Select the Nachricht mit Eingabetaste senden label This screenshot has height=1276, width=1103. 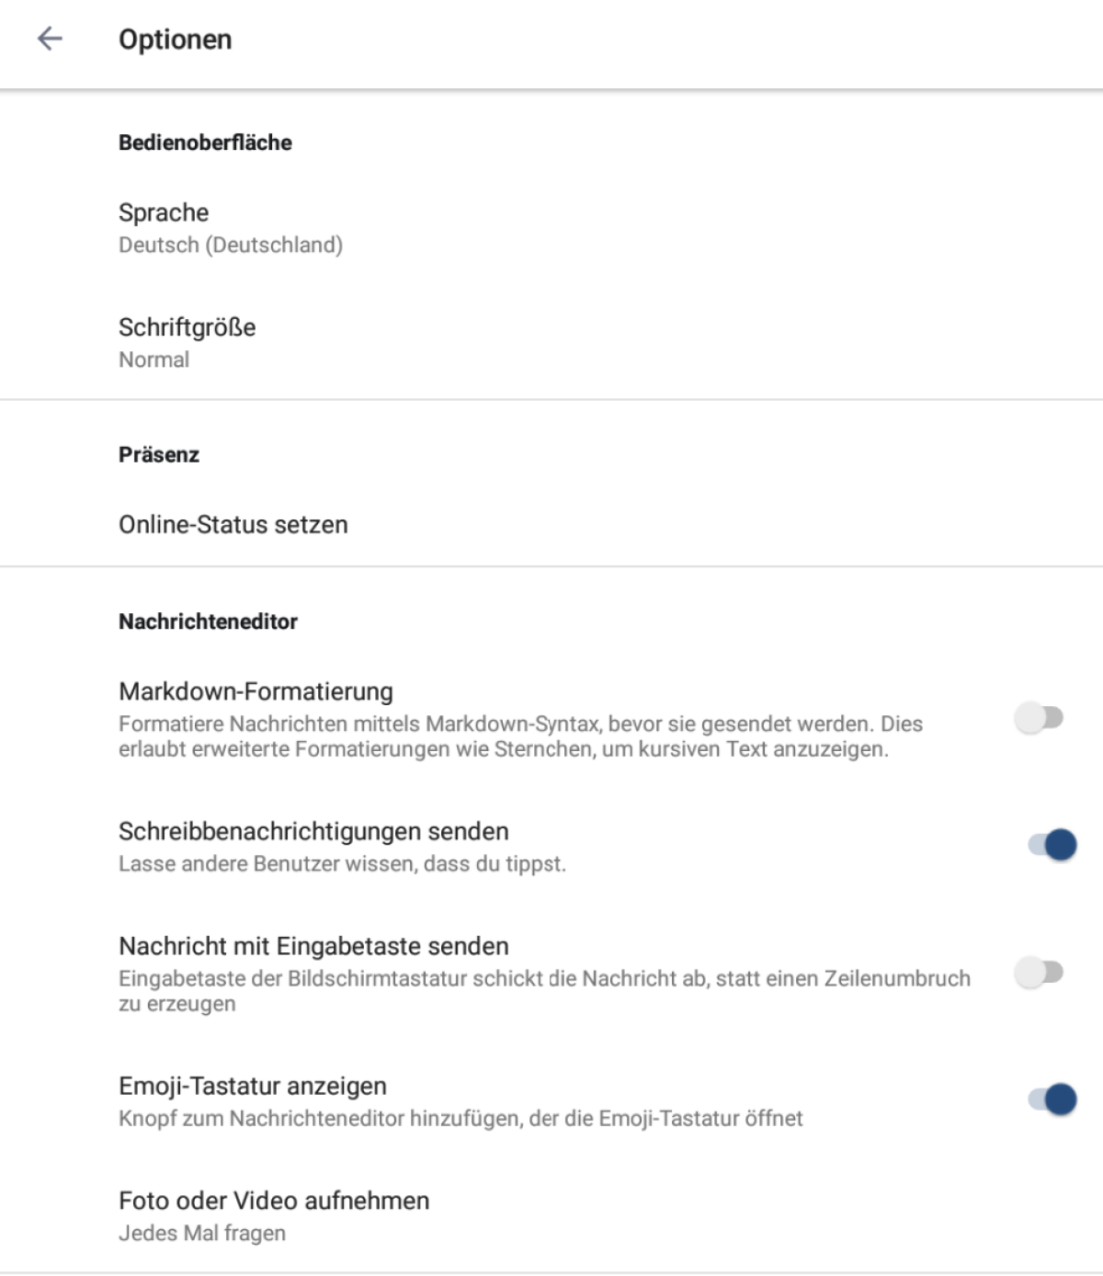pyautogui.click(x=313, y=946)
